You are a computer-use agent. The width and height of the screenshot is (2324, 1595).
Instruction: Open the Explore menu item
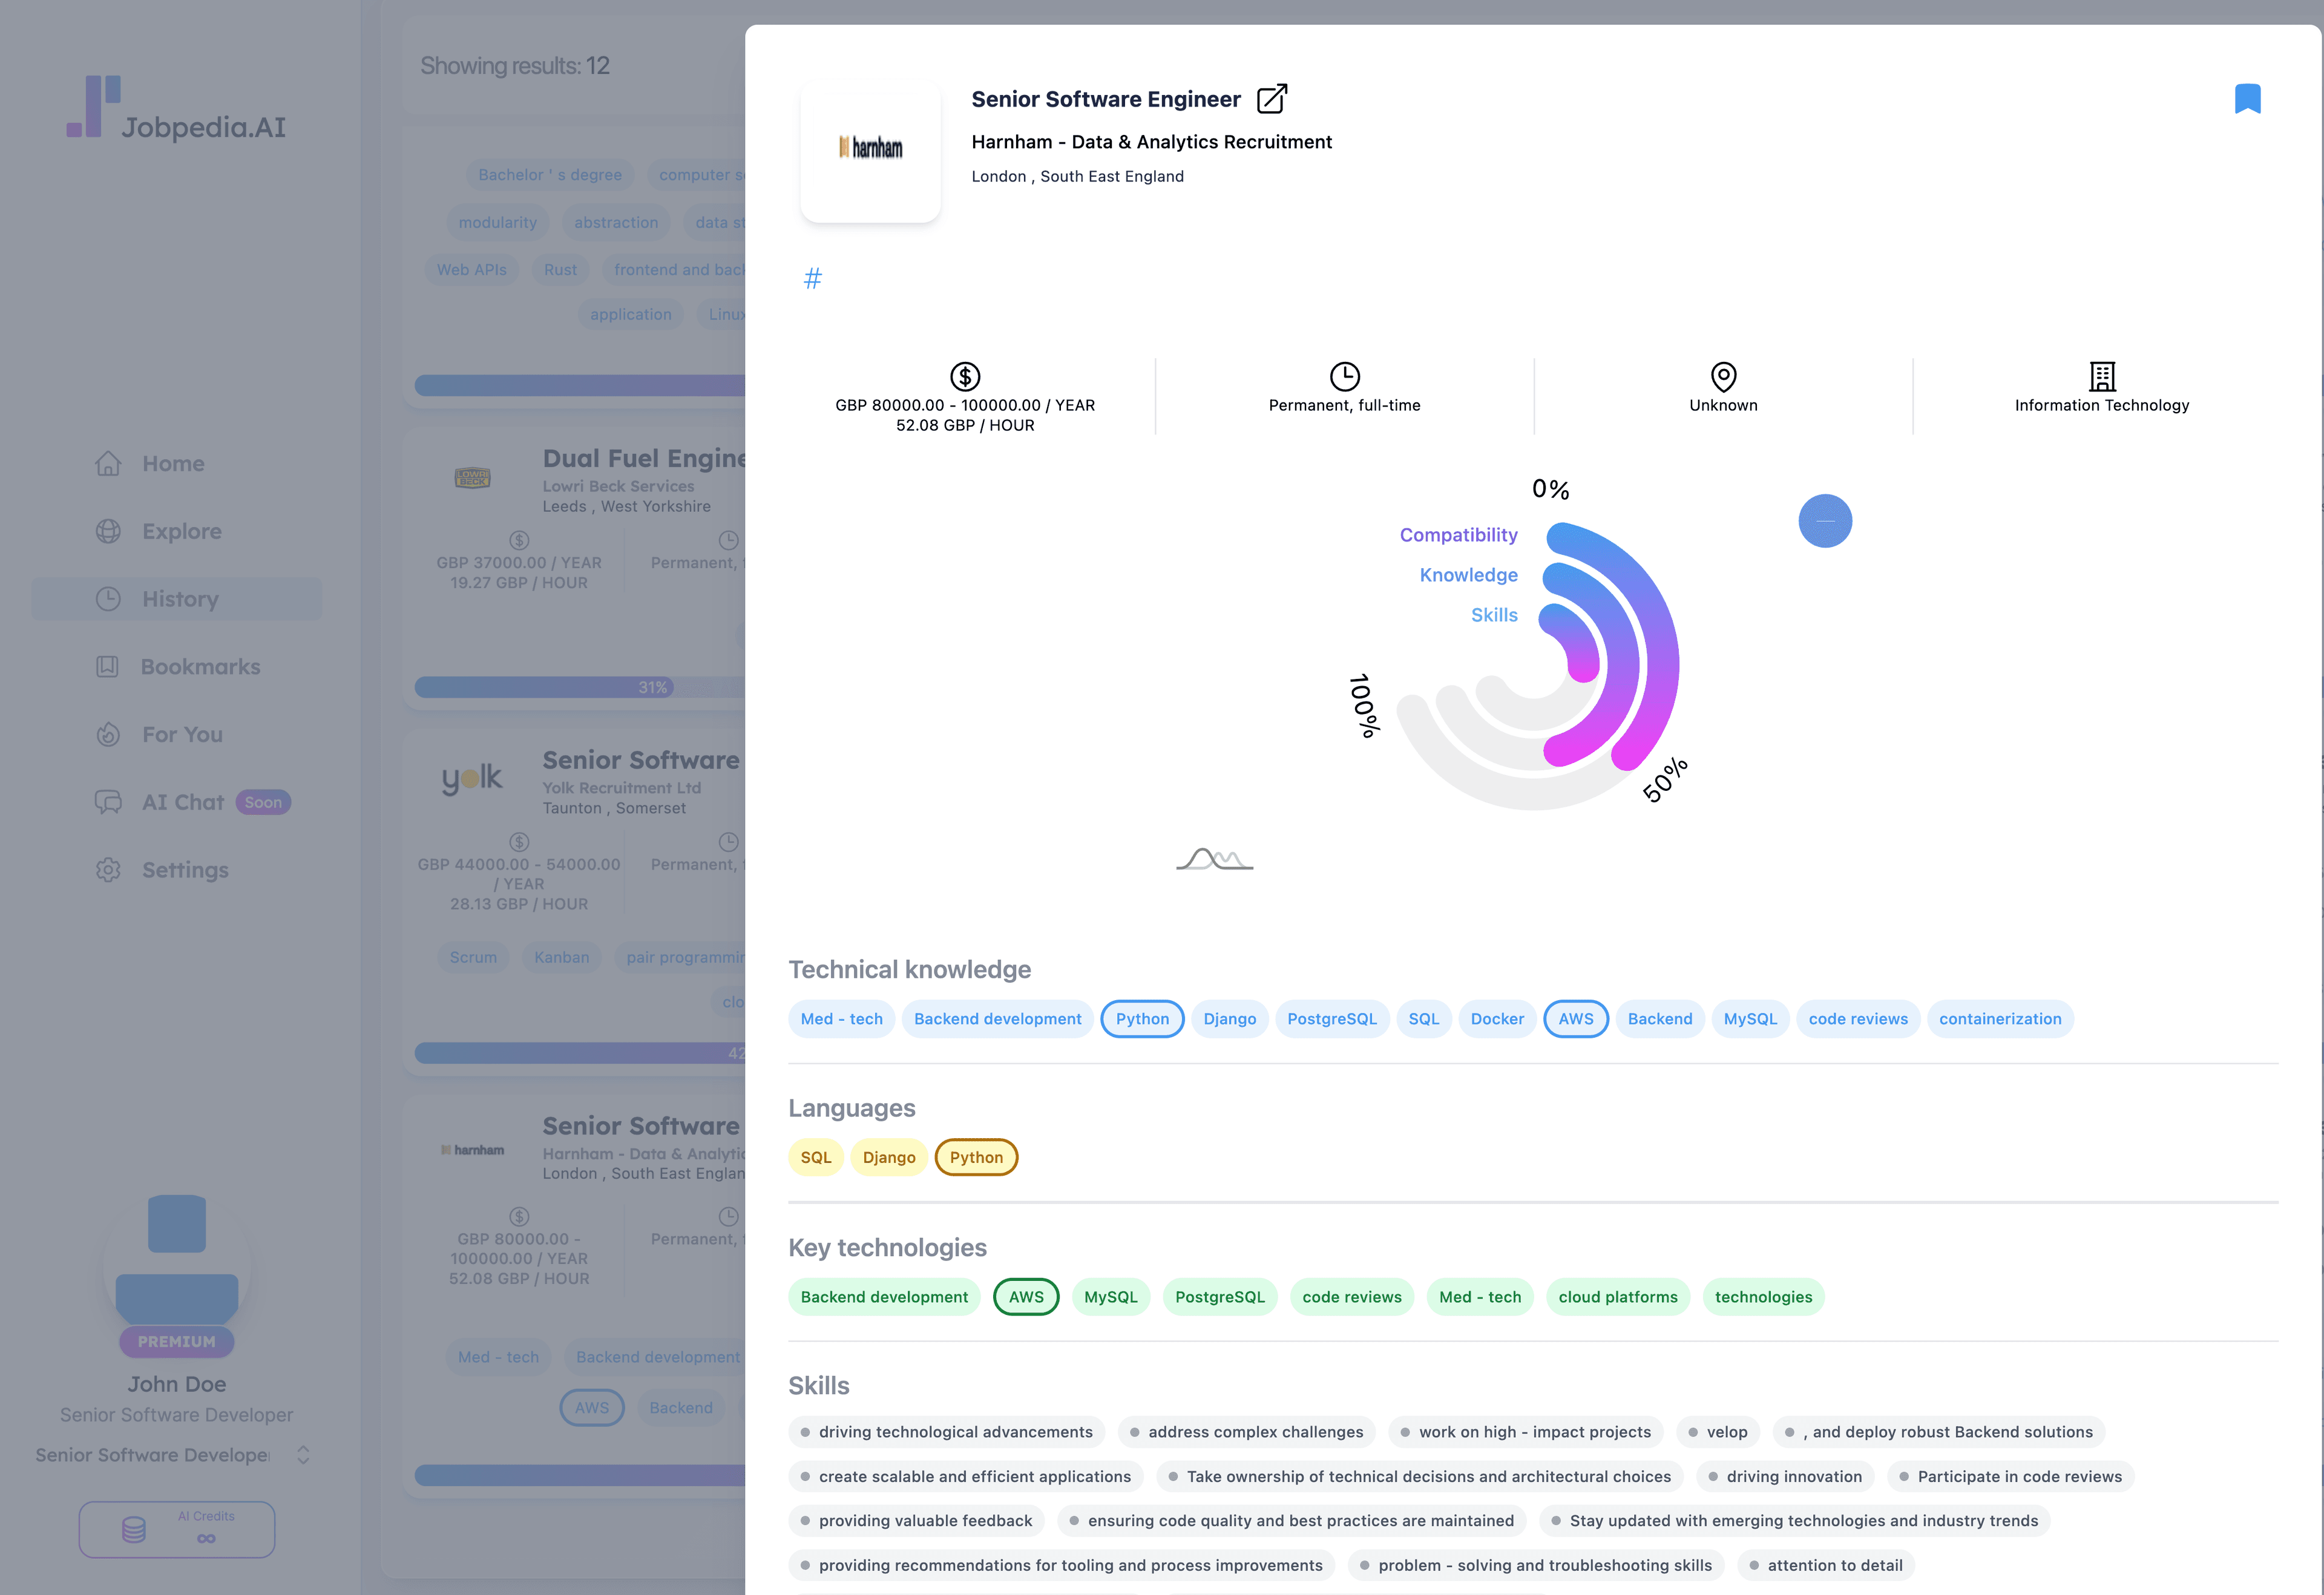176,531
